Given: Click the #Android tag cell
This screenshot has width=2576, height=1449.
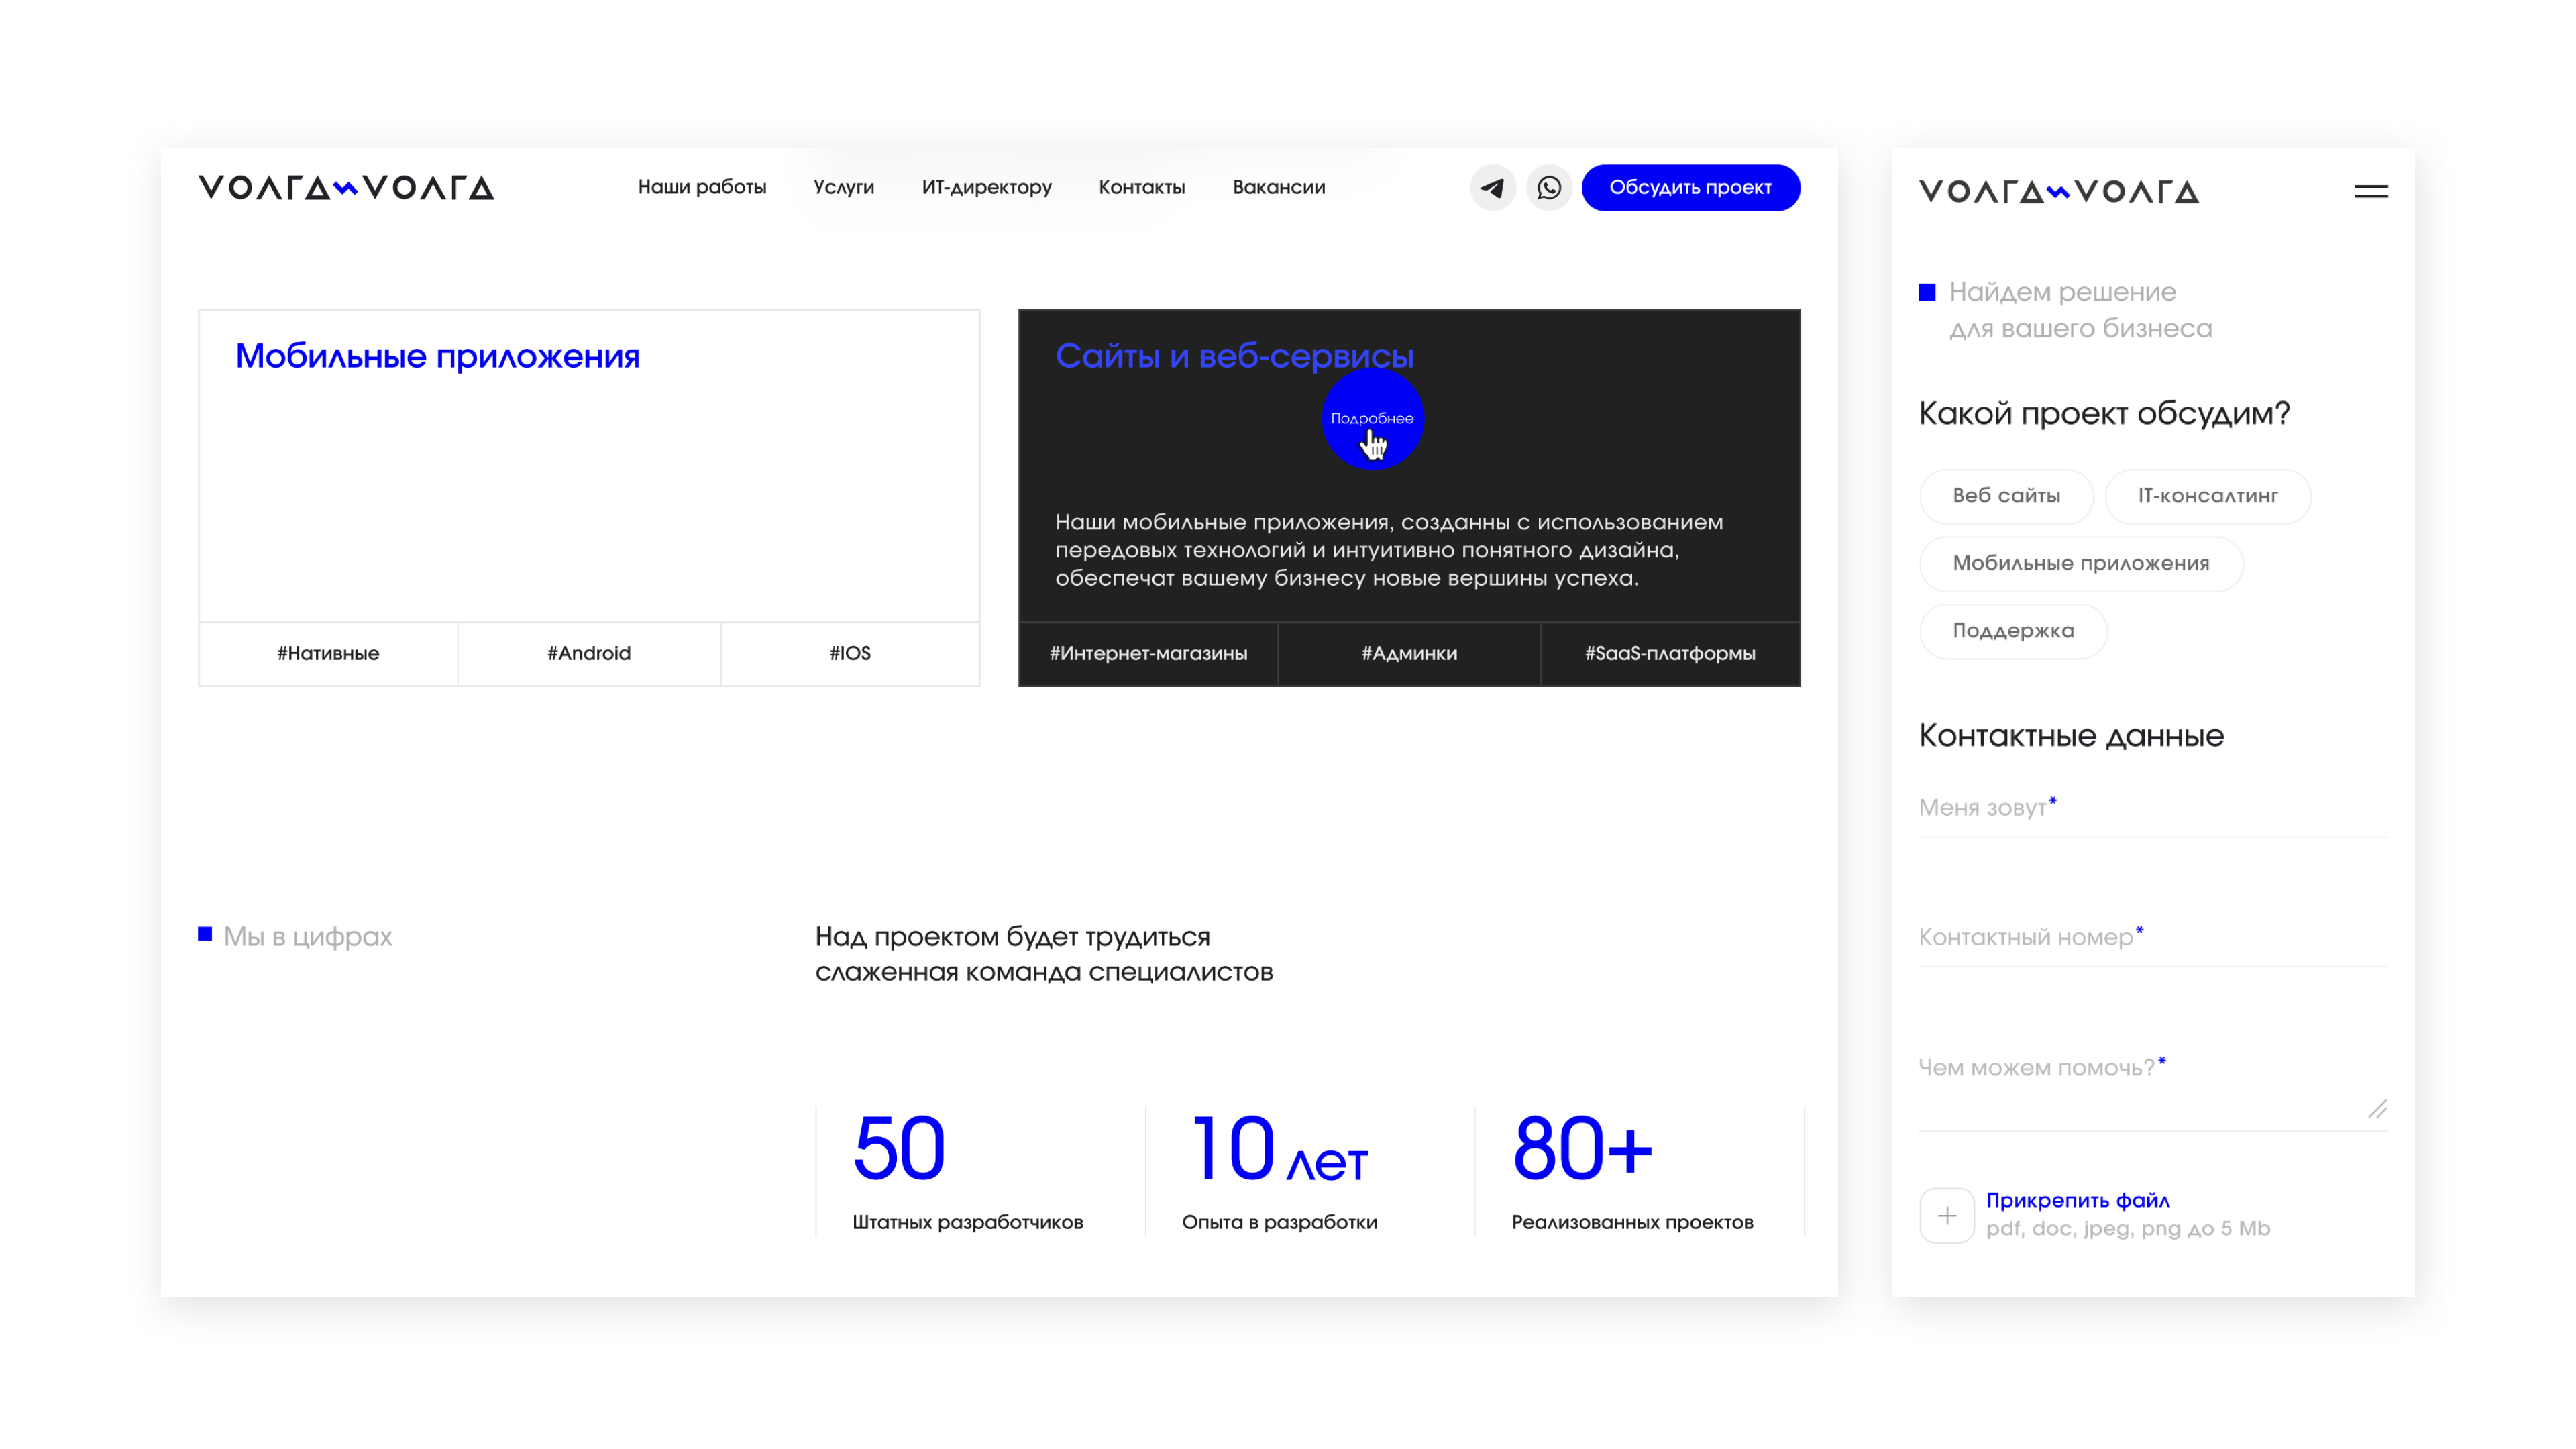Looking at the screenshot, I should click(x=589, y=653).
